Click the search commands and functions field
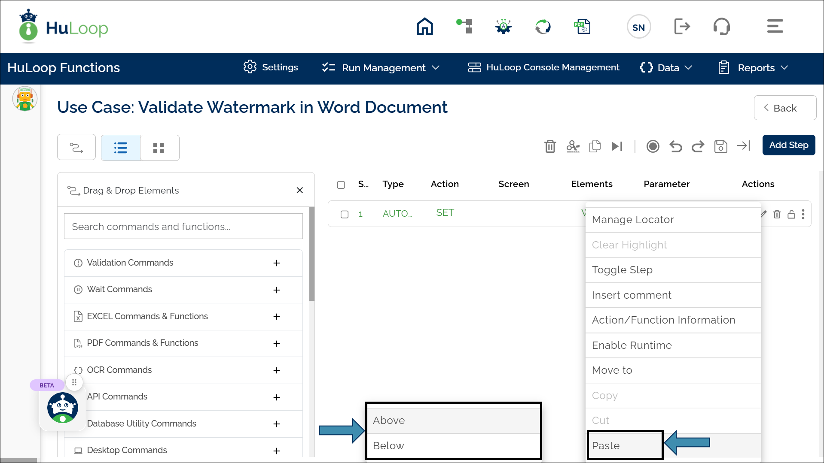The height and width of the screenshot is (463, 824). pyautogui.click(x=183, y=227)
